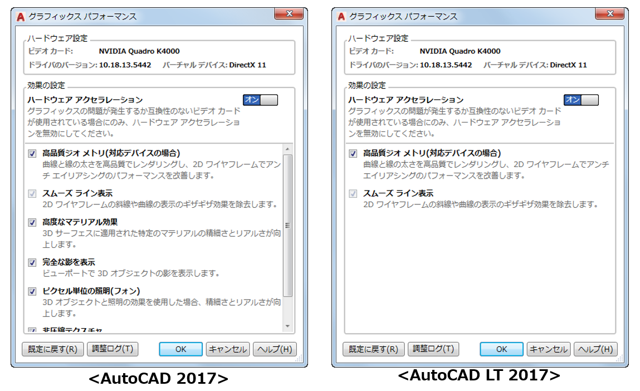
Task: Click 調整ログ(T) in the AutoCAD LT 2017 dialog
Action: [x=433, y=349]
